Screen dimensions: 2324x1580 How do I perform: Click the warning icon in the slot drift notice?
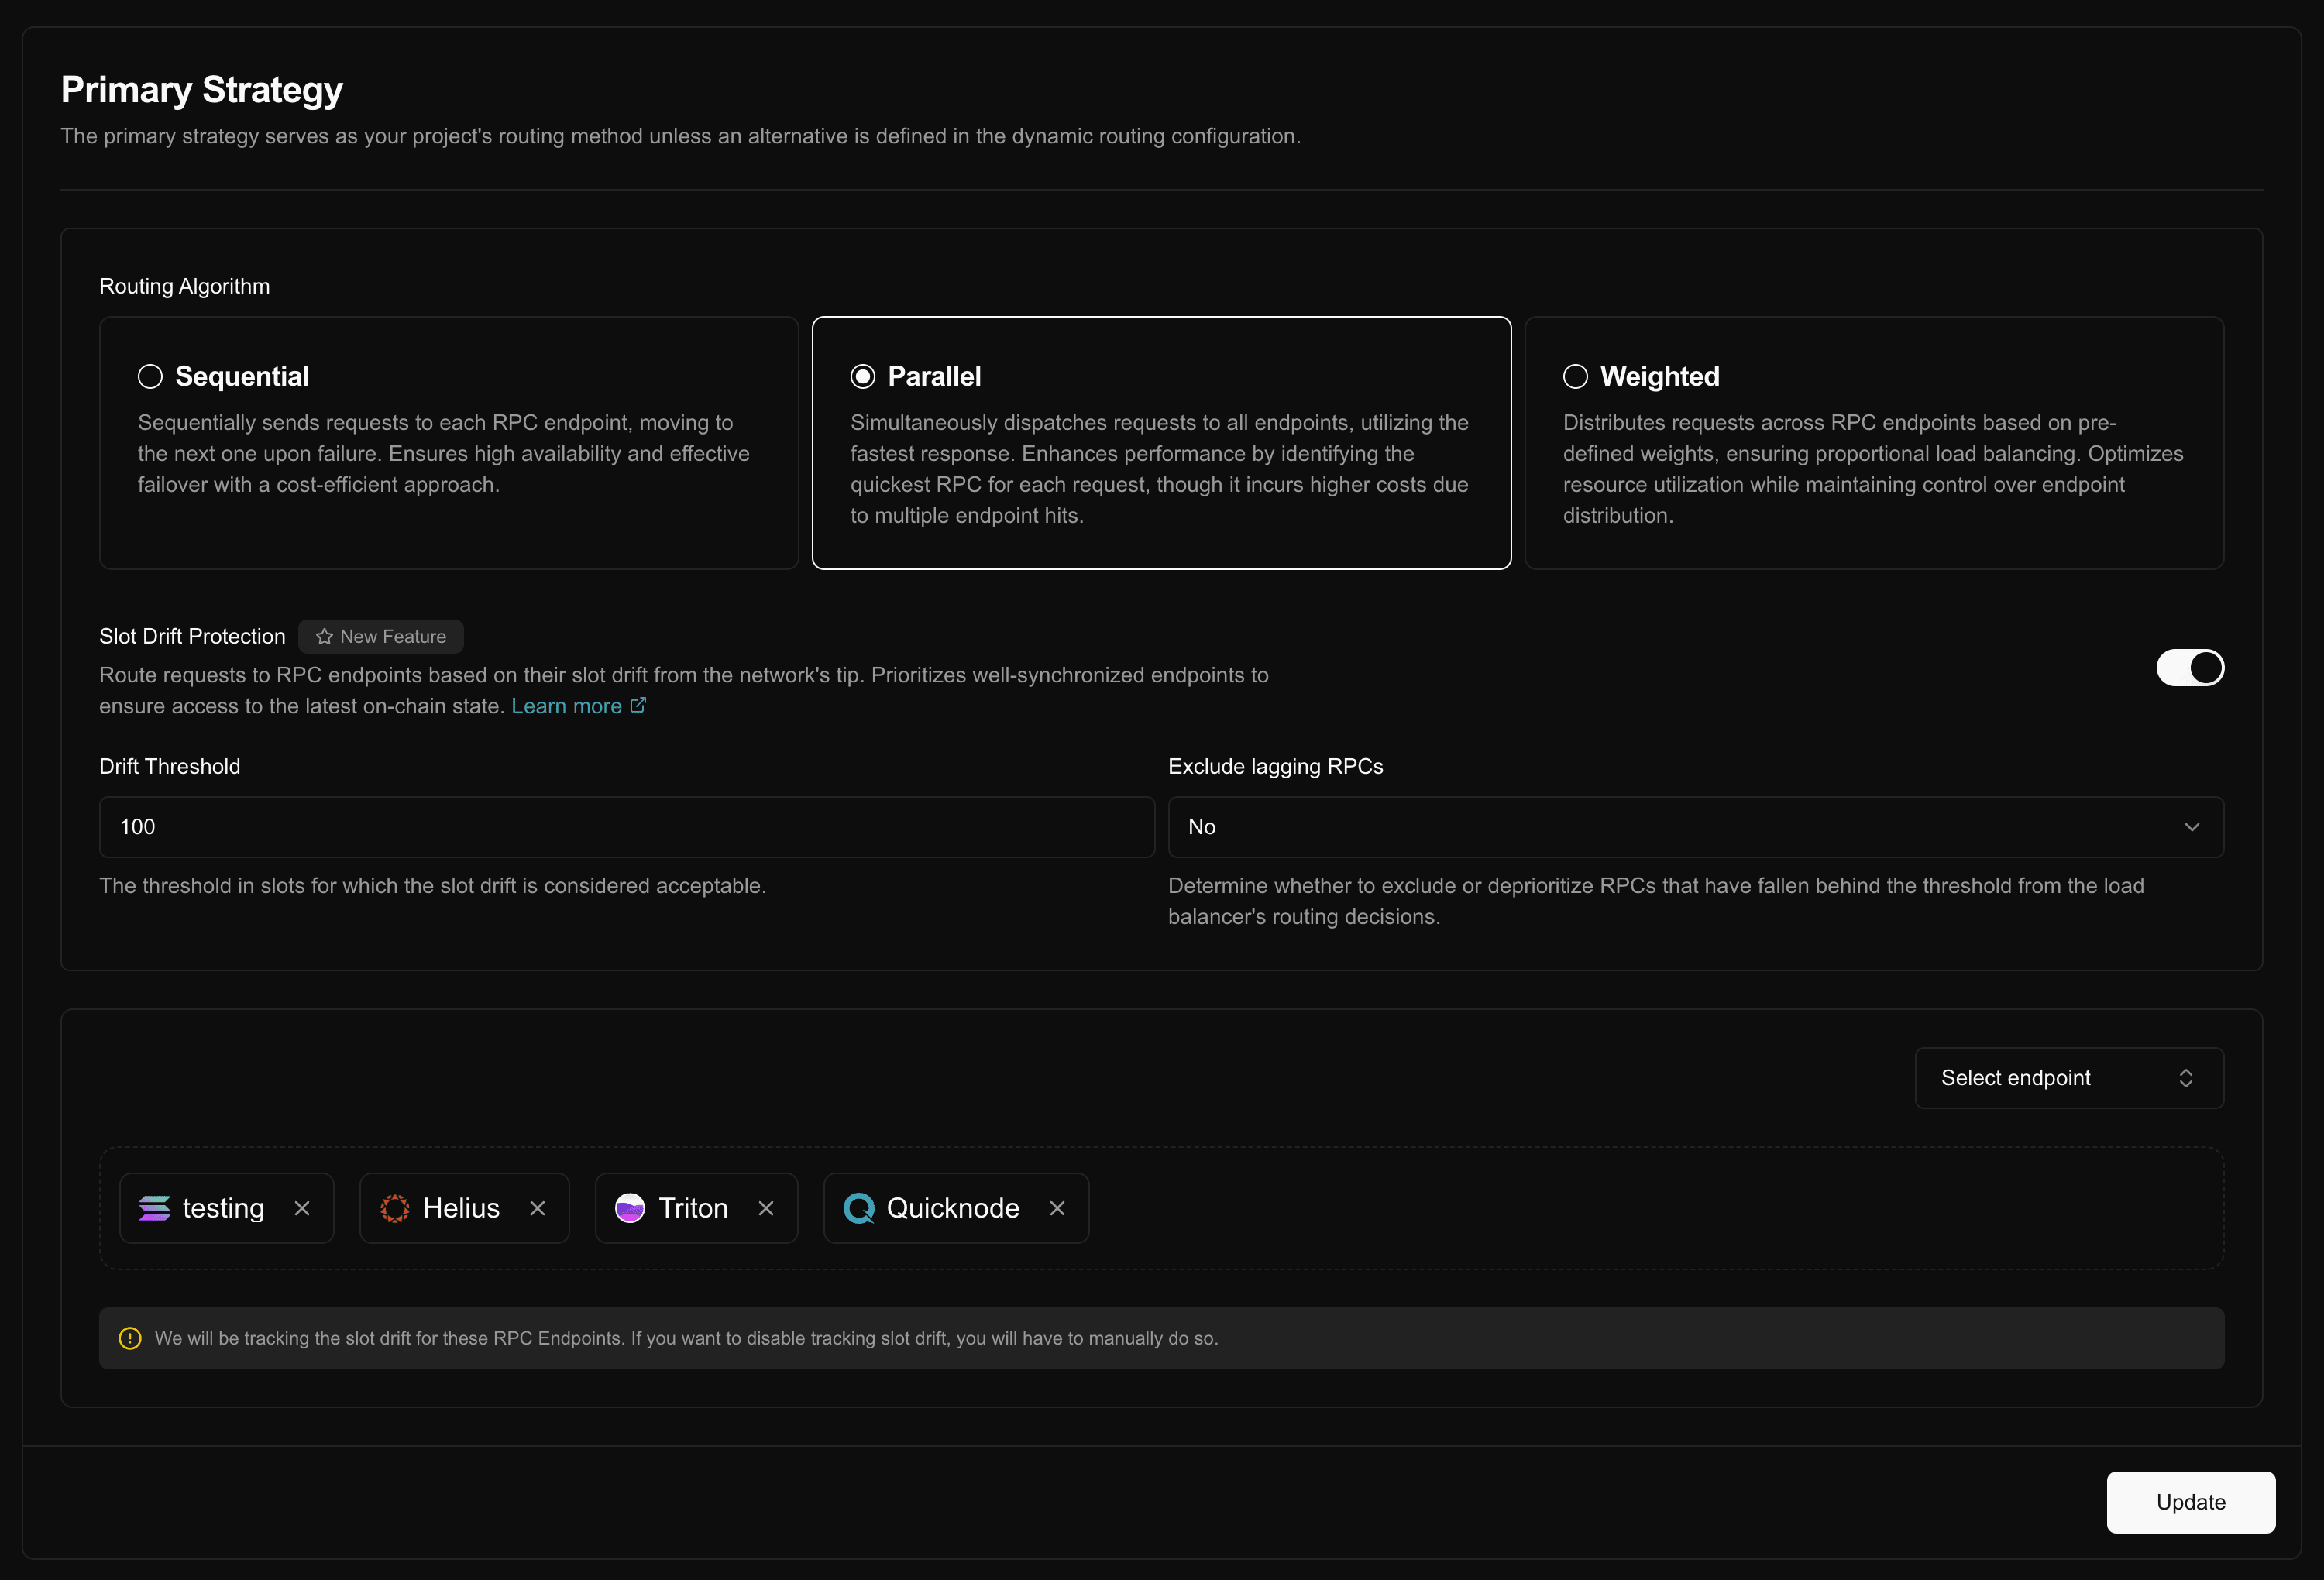point(129,1337)
